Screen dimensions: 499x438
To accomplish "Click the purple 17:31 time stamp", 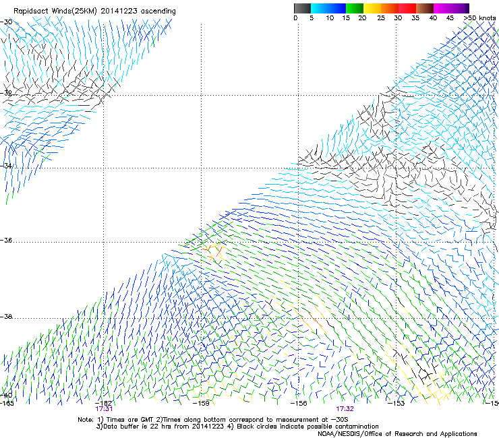I will click(104, 409).
